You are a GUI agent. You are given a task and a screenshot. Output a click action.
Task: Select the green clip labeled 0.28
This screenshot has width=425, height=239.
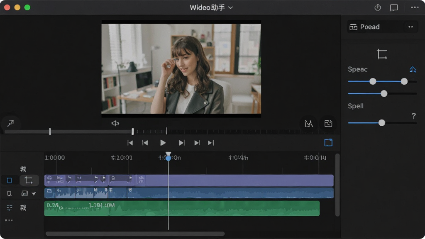[182, 208]
